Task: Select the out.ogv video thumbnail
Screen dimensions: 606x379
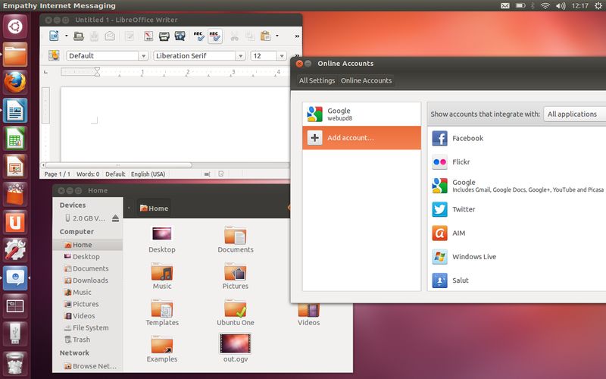Action: pyautogui.click(x=236, y=344)
